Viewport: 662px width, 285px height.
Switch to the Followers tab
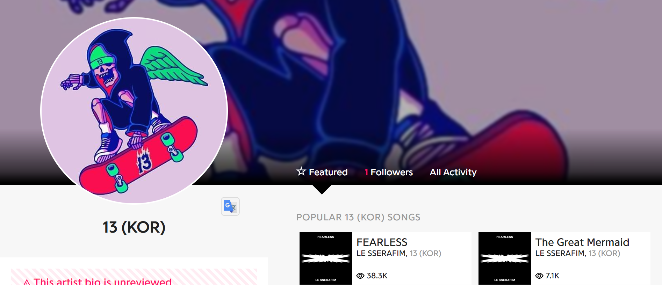[389, 172]
